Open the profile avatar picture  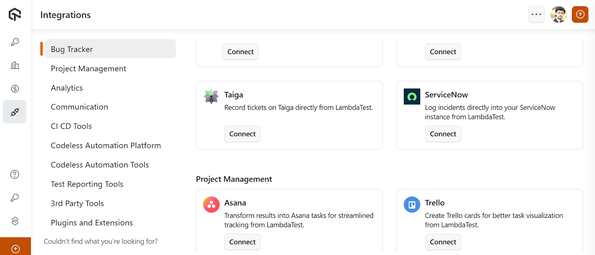click(x=559, y=14)
